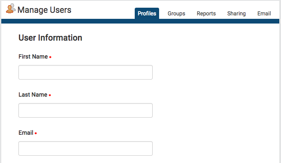The image size is (281, 163).
Task: Click the Email label above the field
Action: 26,133
